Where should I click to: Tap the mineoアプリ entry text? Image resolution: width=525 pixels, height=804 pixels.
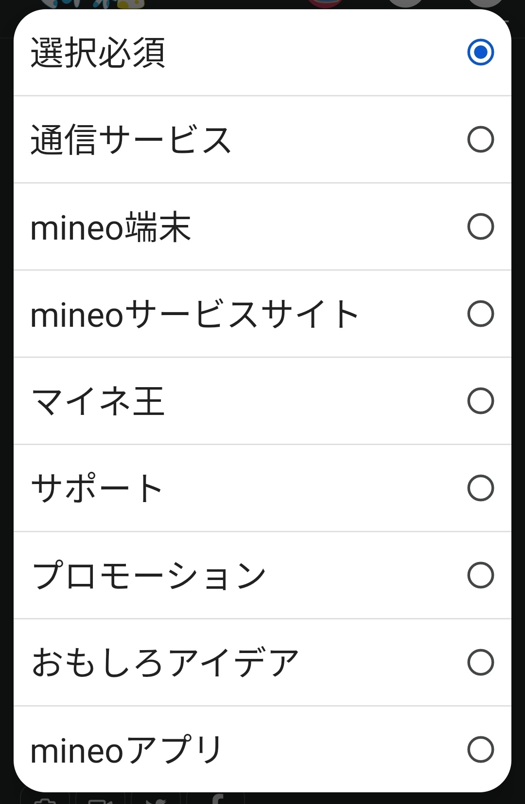(x=126, y=750)
